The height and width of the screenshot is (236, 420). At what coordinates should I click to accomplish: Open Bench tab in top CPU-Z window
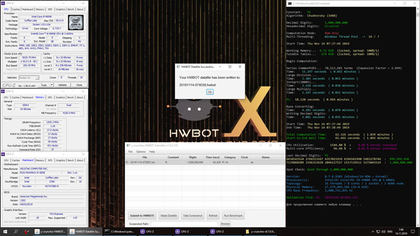click(x=71, y=9)
